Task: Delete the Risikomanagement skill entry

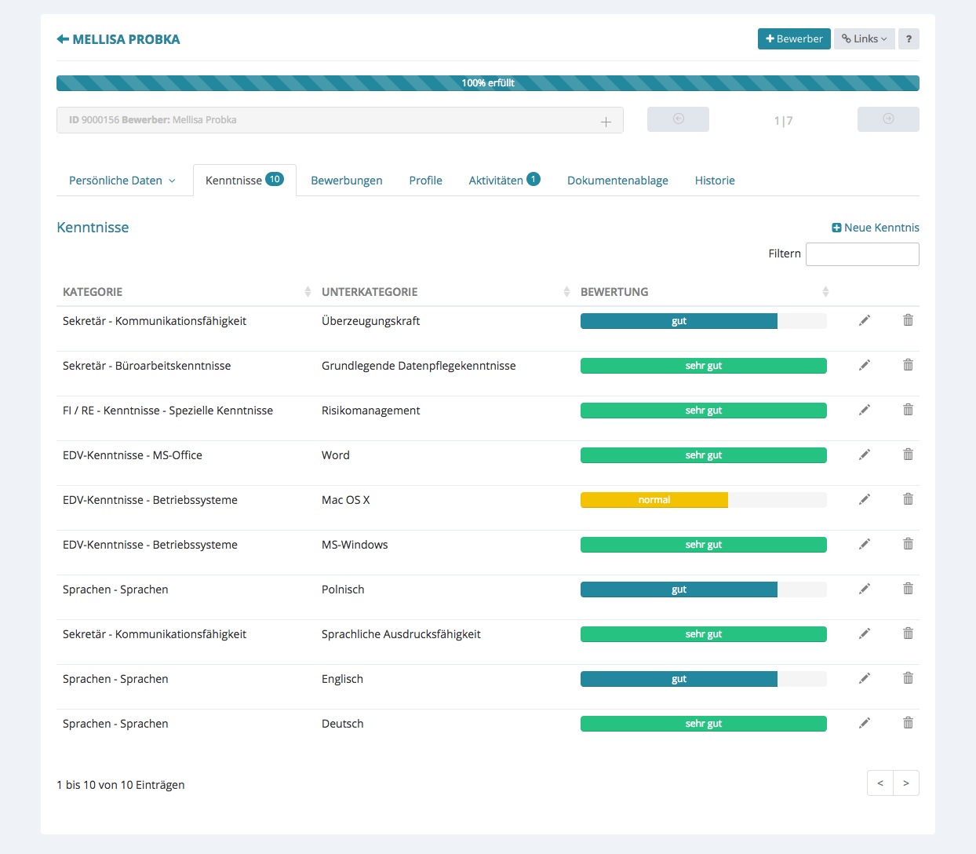Action: pos(908,410)
